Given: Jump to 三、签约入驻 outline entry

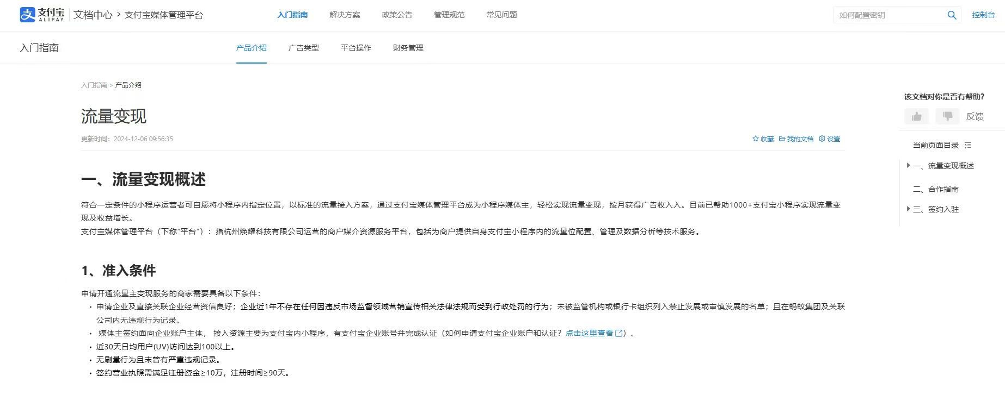Looking at the screenshot, I should pos(935,209).
